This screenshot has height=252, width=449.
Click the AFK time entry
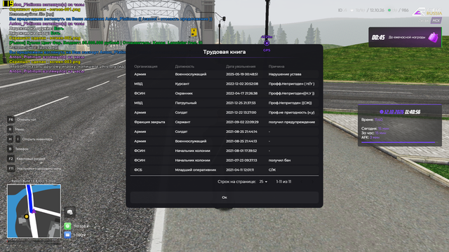click(x=370, y=137)
